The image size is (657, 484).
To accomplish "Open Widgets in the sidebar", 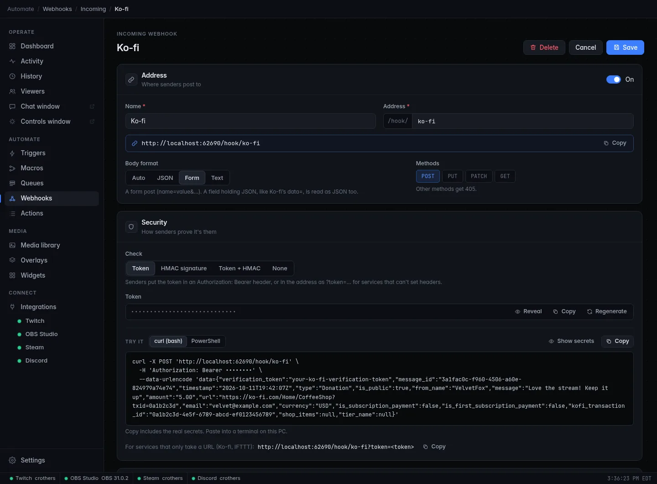I will pos(52,275).
